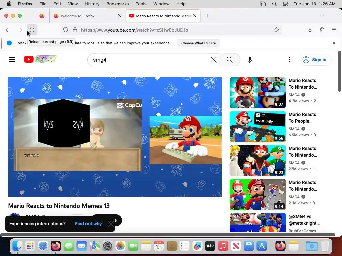The image size is (342, 256).
Task: Open Keynote from the Dock
Action: pyautogui.click(x=249, y=246)
